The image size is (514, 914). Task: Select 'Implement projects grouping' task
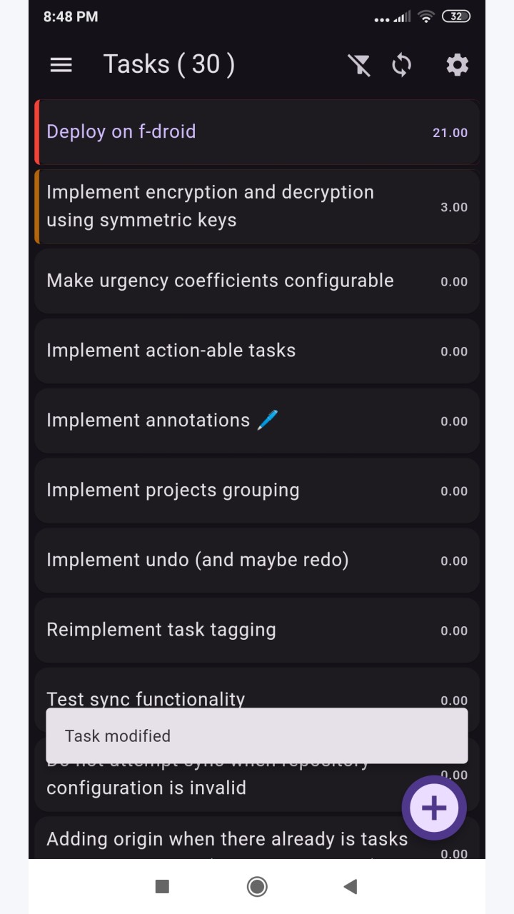tap(257, 491)
